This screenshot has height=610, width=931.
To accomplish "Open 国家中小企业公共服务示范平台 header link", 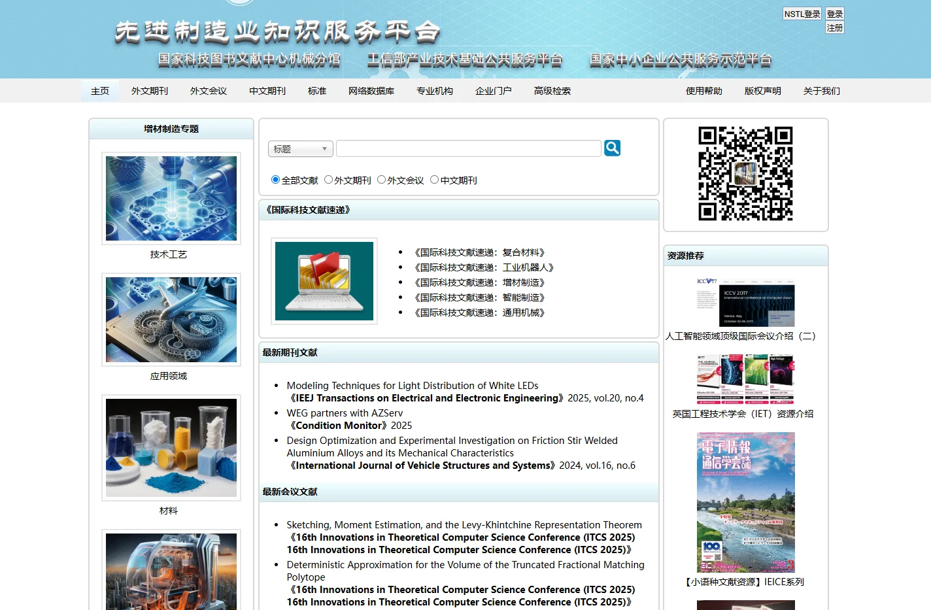I will click(681, 59).
